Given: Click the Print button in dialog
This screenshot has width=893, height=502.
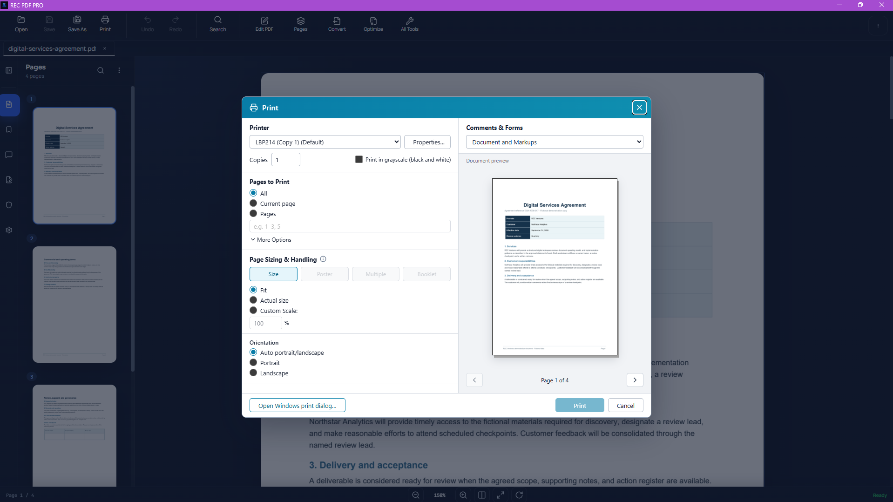Looking at the screenshot, I should pyautogui.click(x=580, y=406).
